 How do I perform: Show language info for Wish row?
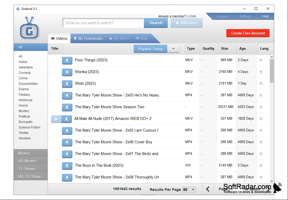(x=261, y=83)
